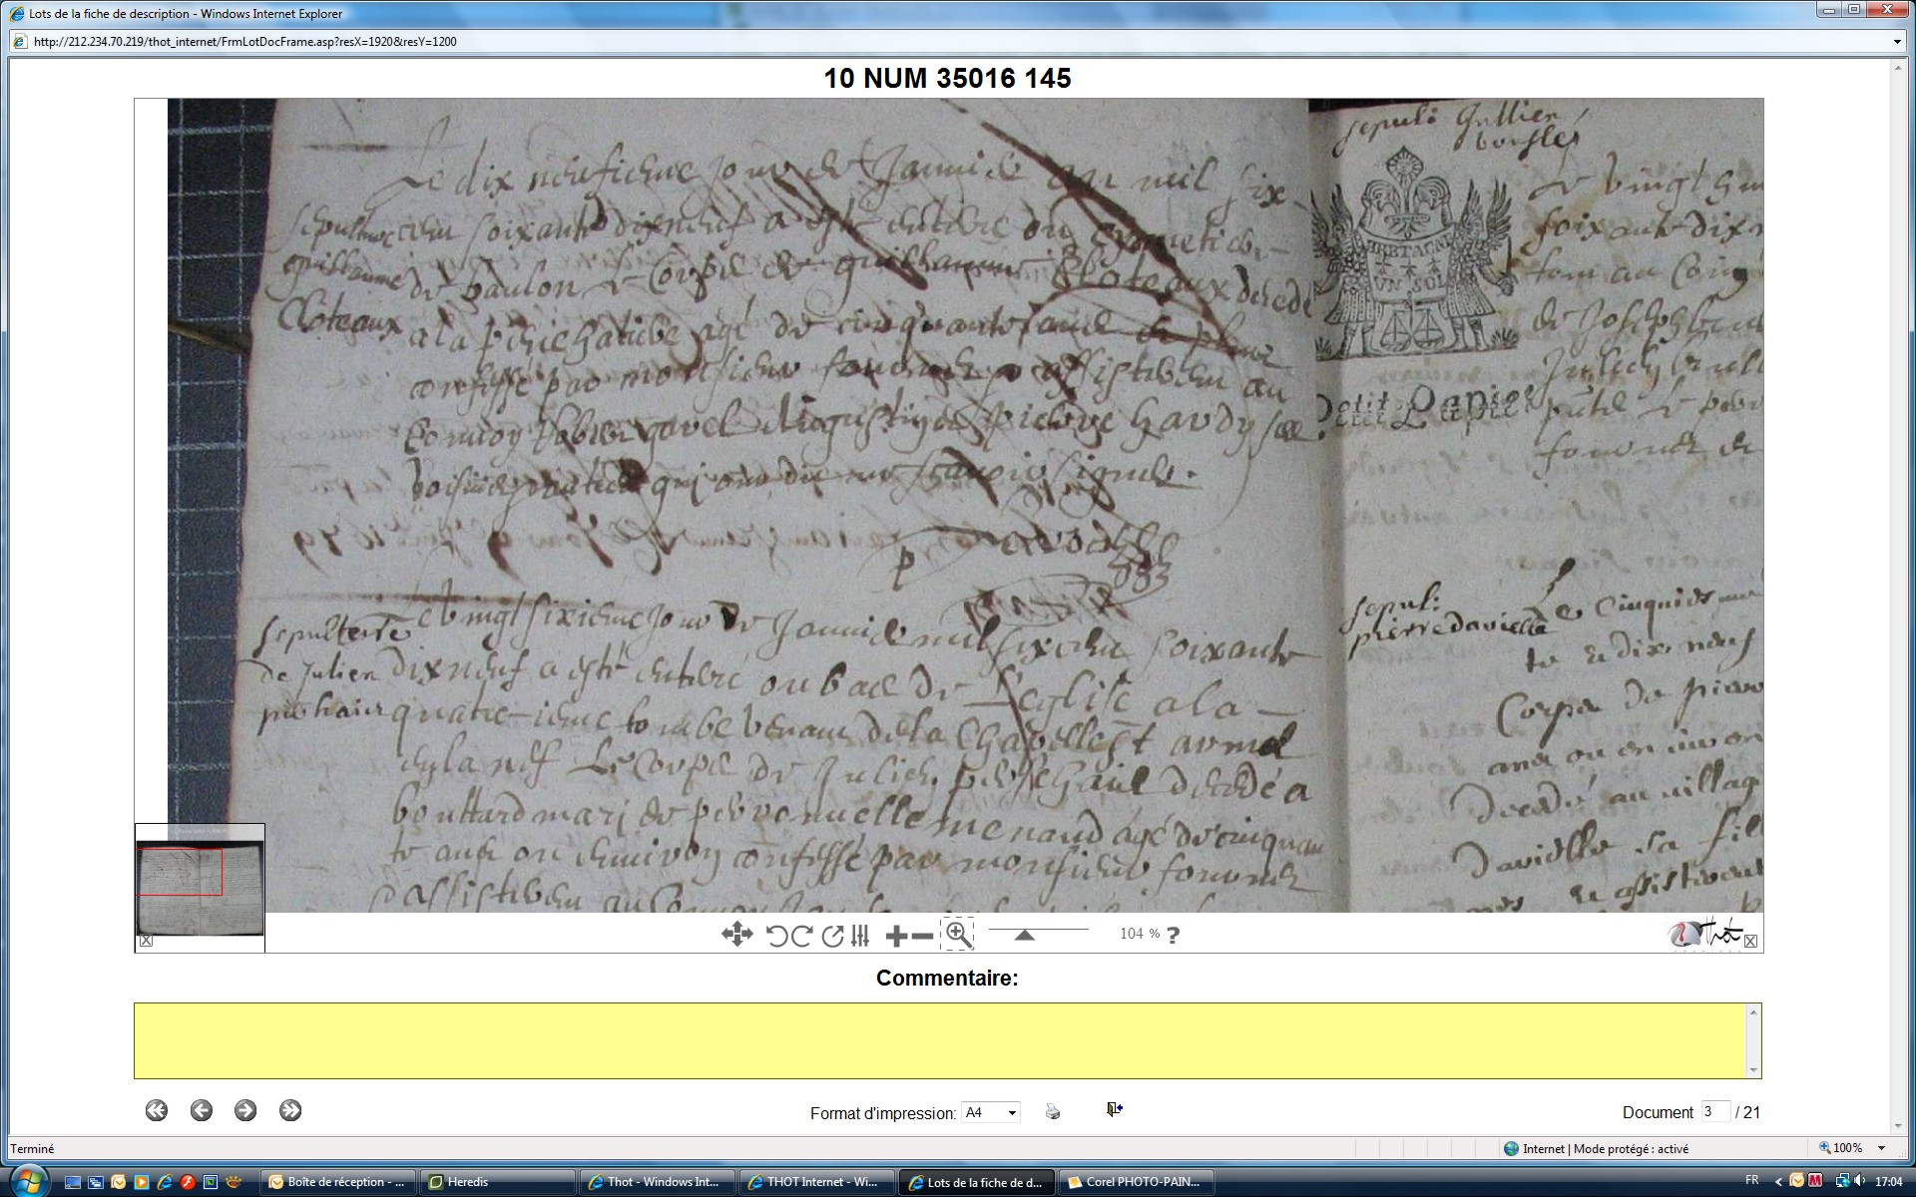Go to the first document
1916x1197 pixels.
[157, 1110]
